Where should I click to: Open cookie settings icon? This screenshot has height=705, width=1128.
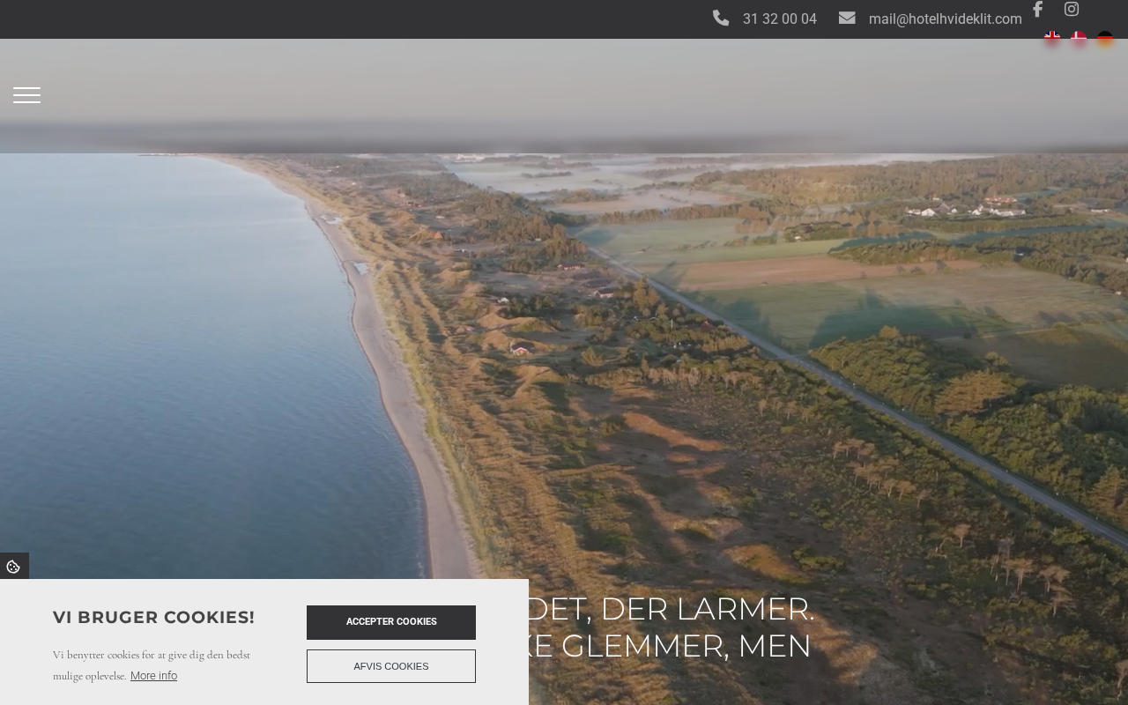[x=14, y=567]
